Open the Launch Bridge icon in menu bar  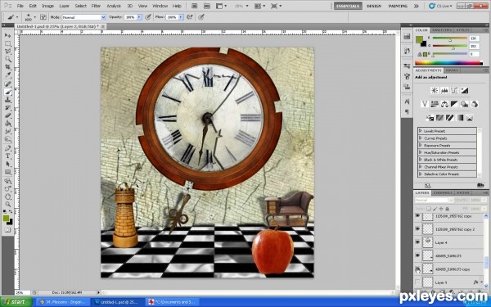195,6
